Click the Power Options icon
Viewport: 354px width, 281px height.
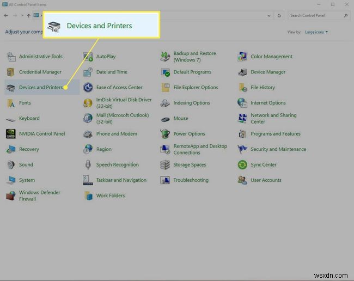click(x=165, y=134)
